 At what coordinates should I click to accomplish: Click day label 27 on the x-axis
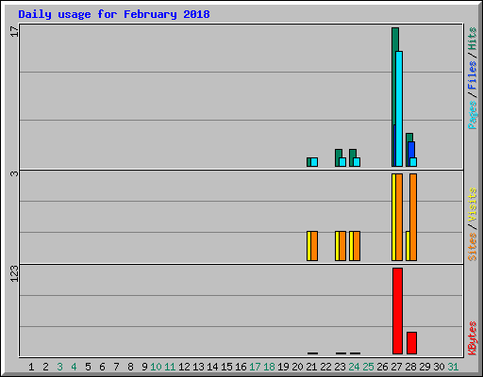[396, 367]
